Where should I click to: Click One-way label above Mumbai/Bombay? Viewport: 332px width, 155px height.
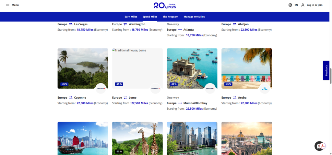point(173,98)
